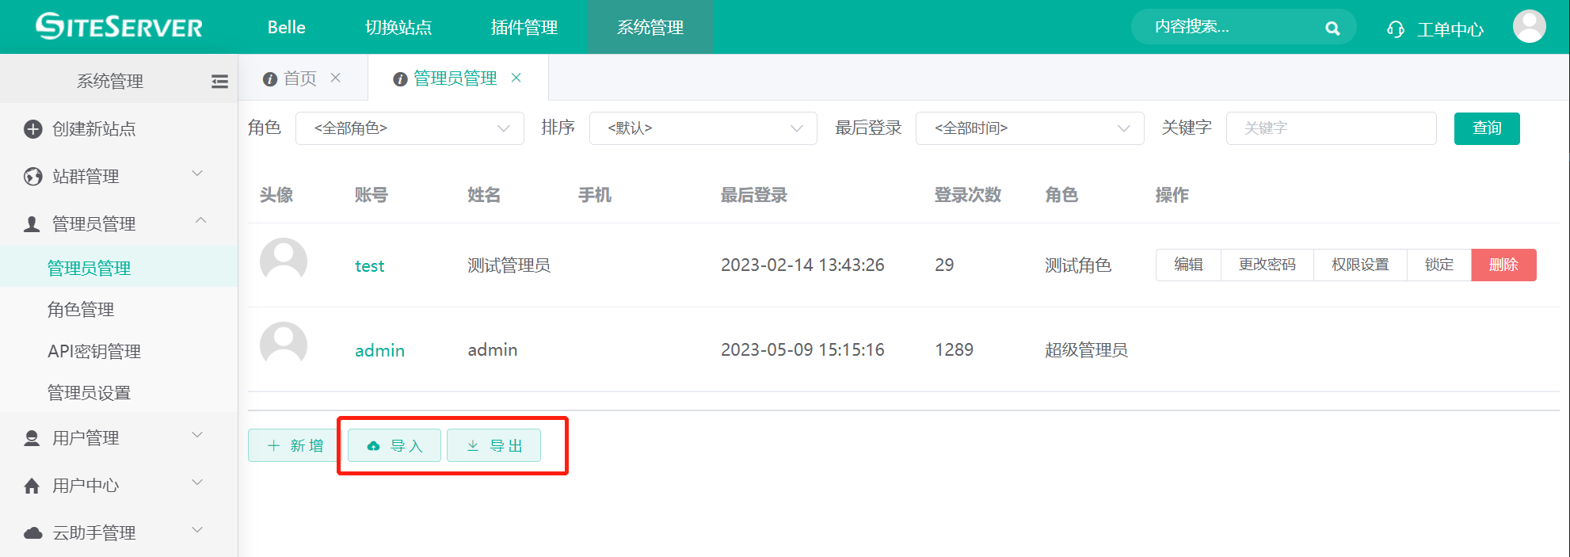Click the 测试管理员 name cell
The image size is (1570, 557).
tap(509, 265)
